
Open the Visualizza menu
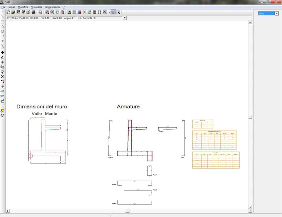click(x=37, y=7)
